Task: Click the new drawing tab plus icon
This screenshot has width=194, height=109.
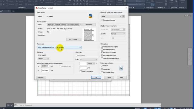Action: point(13,11)
